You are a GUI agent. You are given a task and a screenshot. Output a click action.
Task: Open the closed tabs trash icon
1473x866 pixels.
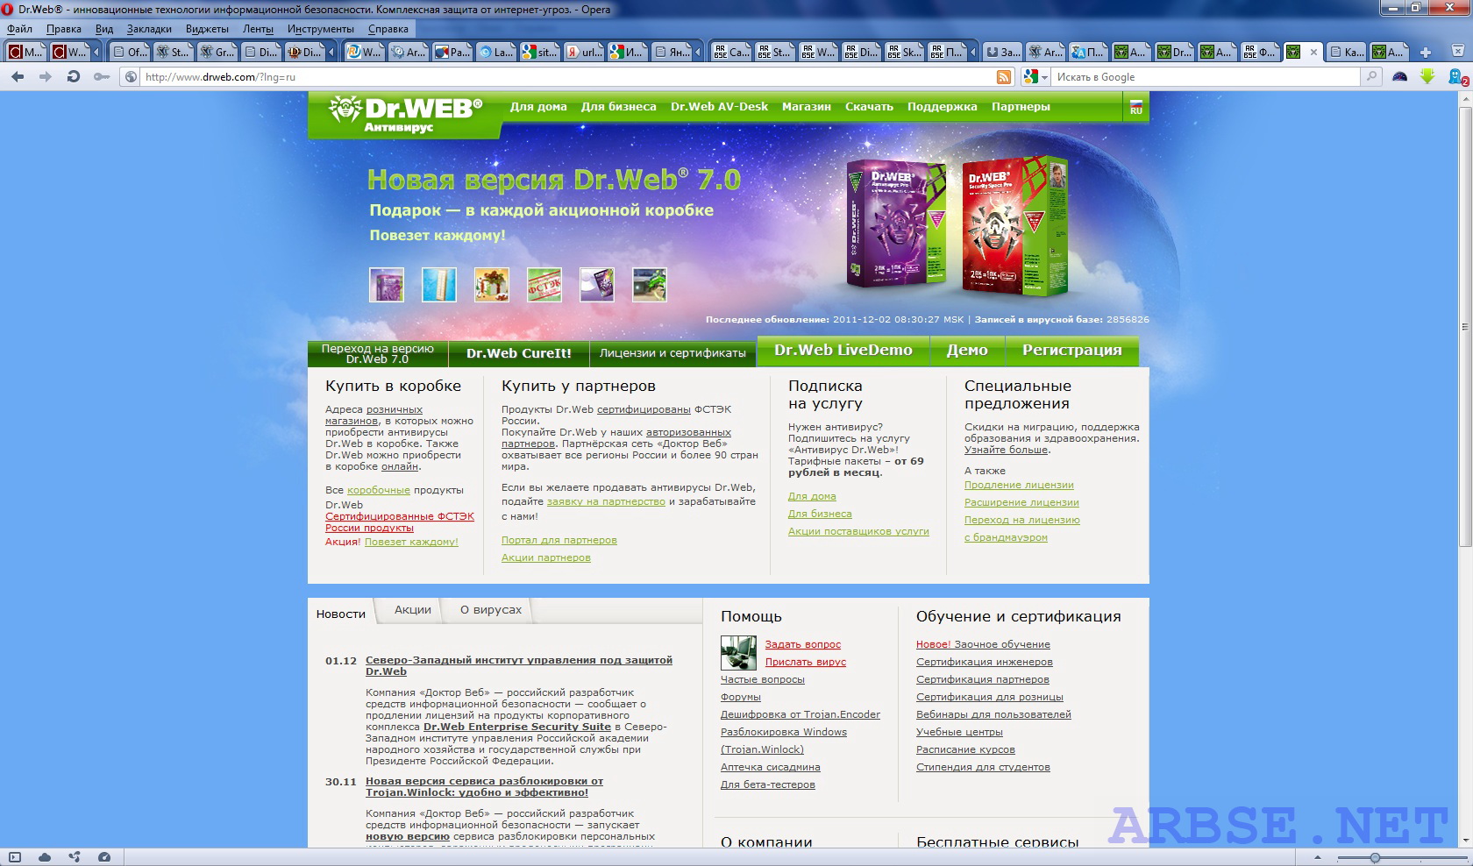point(1460,52)
